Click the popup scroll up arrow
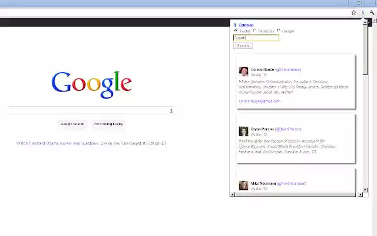Screen dimensions: 377x236 pyautogui.click(x=365, y=22)
